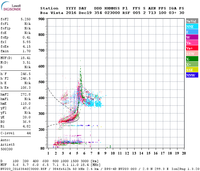Click the h`Es value 106.3

point(25,88)
